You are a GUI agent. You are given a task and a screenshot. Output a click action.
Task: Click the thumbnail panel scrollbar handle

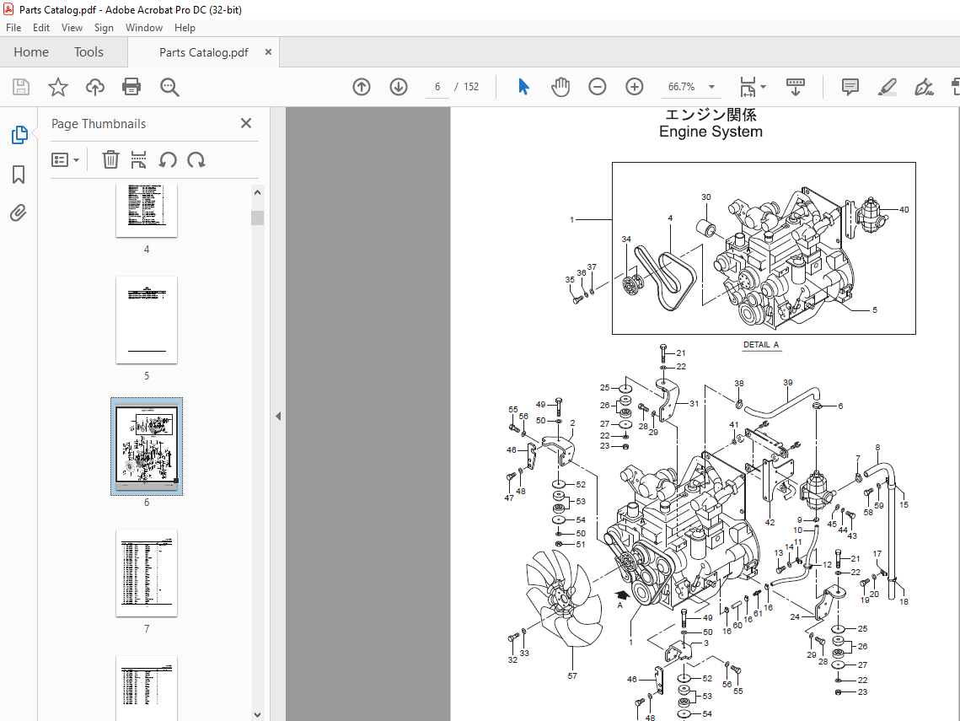pyautogui.click(x=257, y=218)
